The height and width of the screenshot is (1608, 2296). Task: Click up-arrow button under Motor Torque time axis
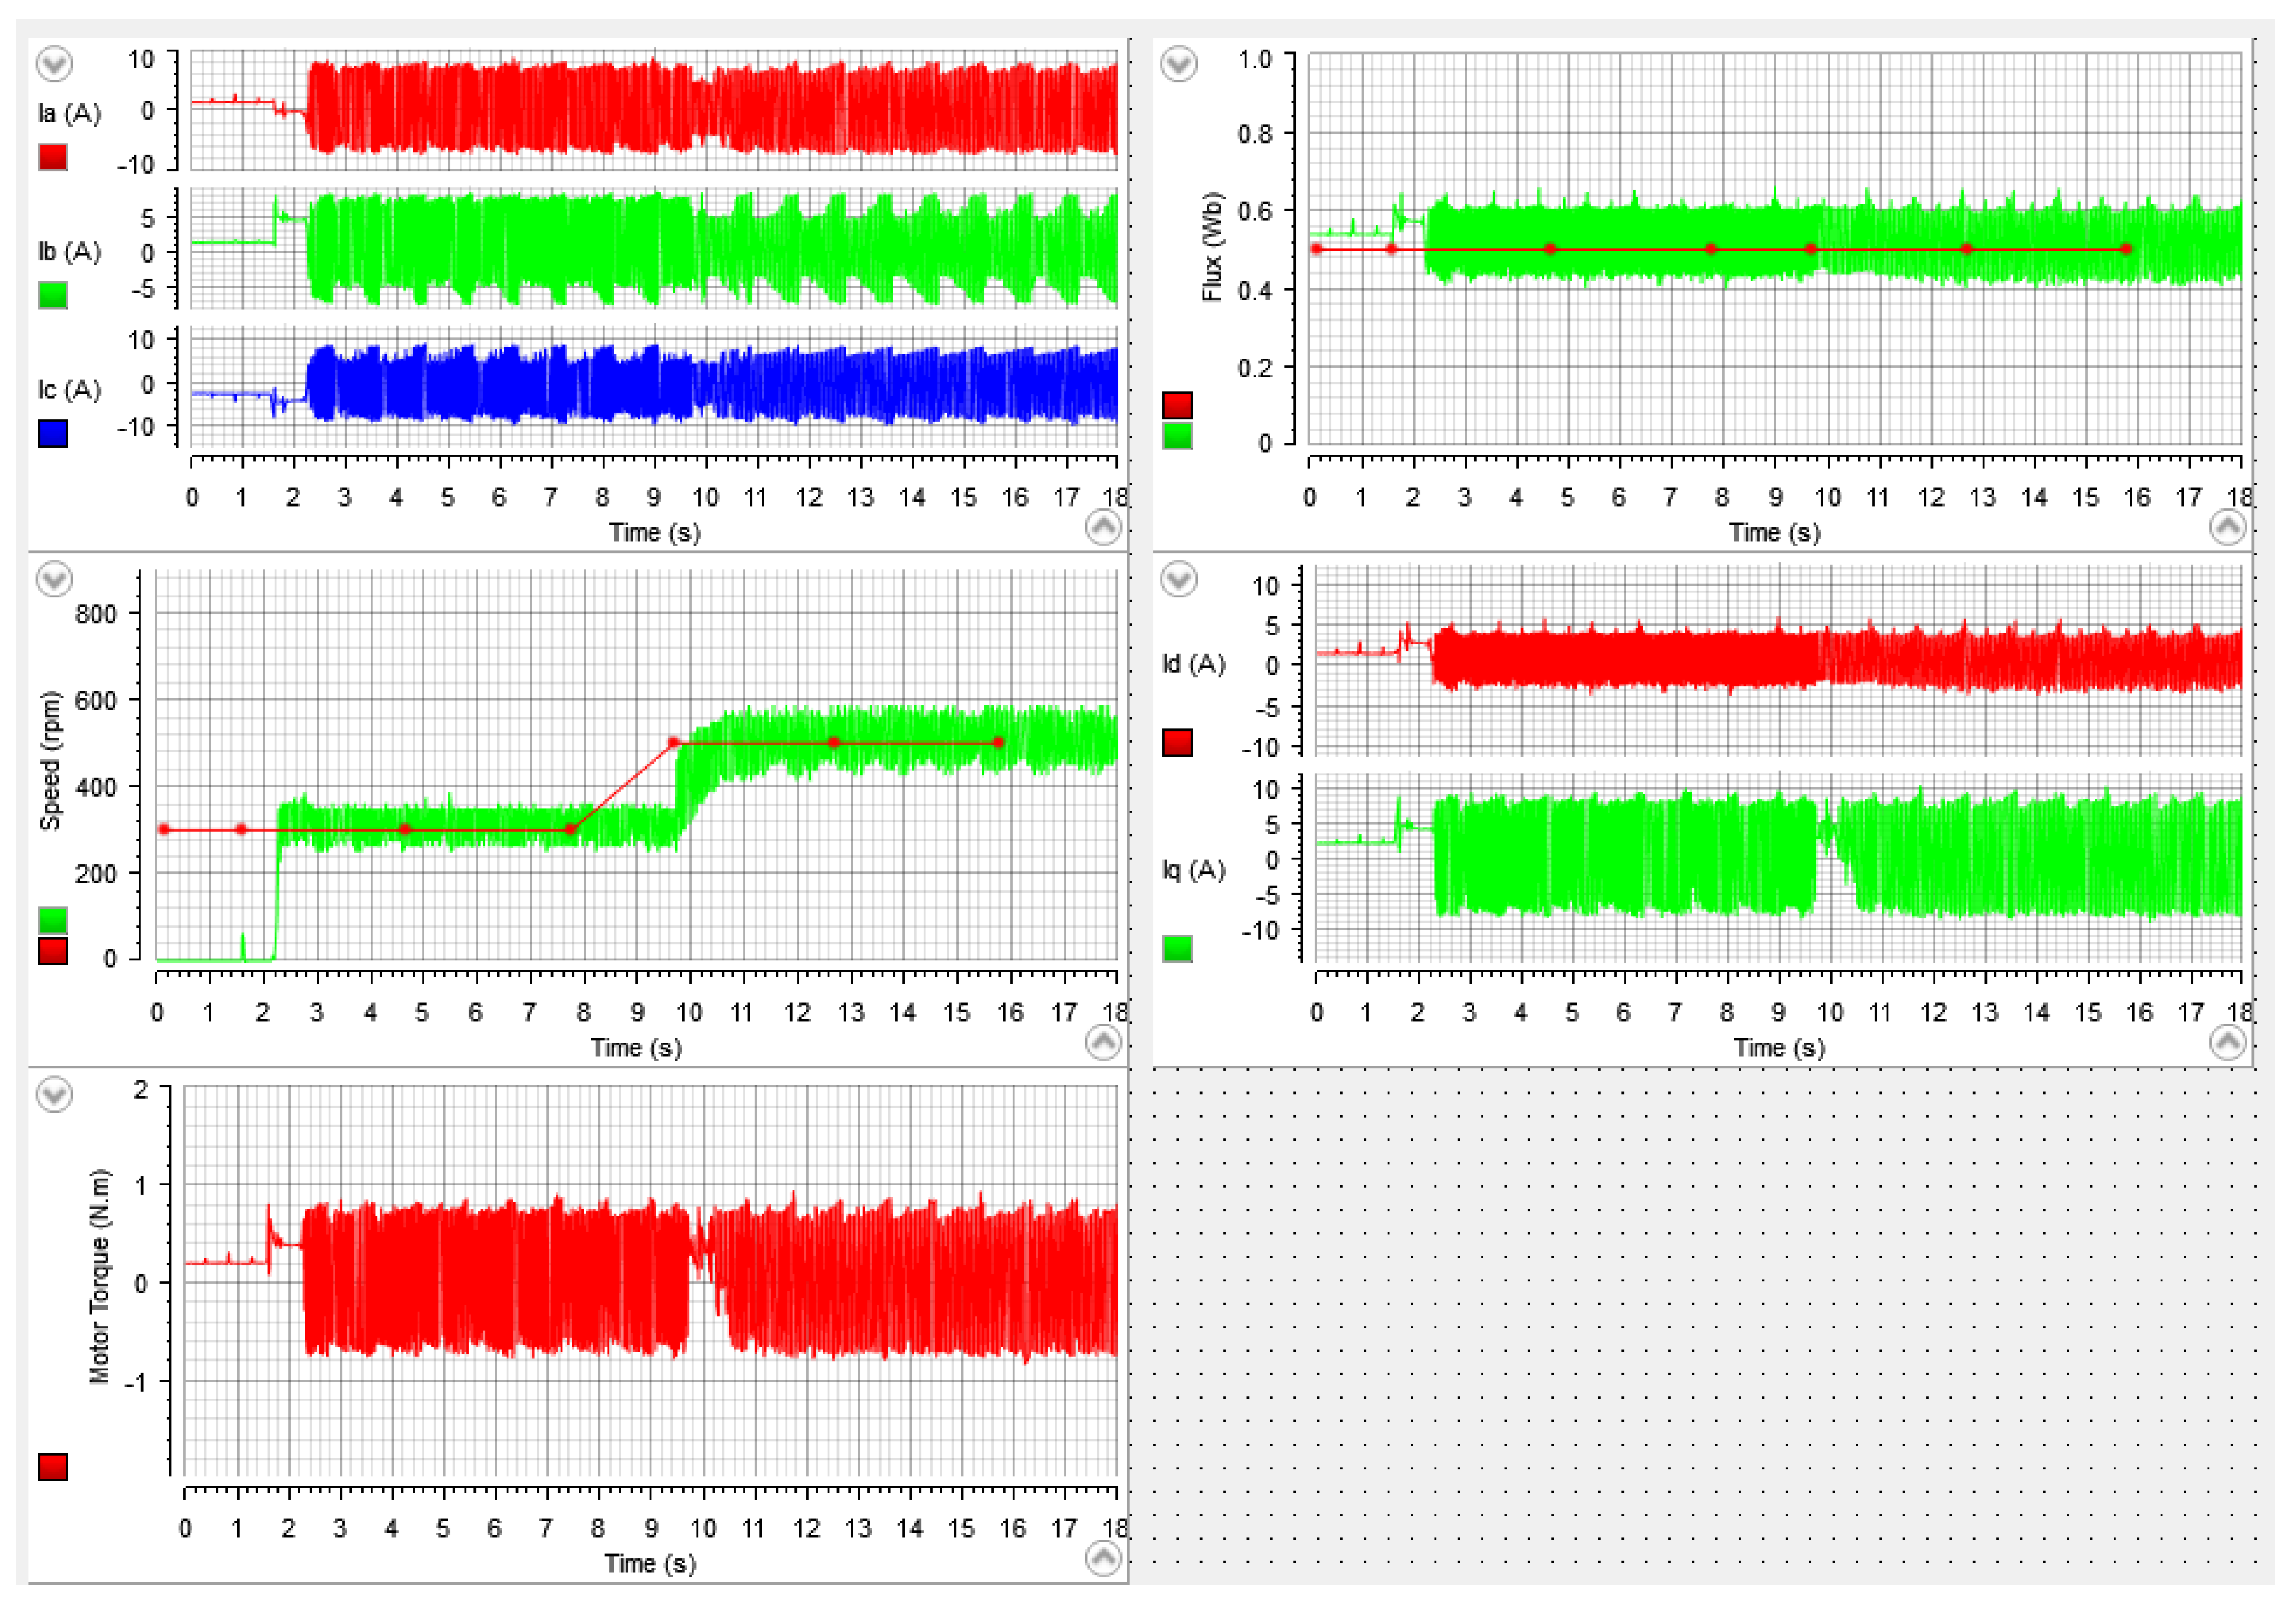pyautogui.click(x=1103, y=1558)
